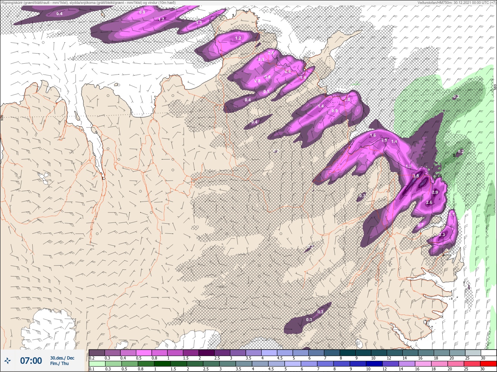
Task: Select the red swatch above 30 in the lower legend row
Action: coord(488,364)
